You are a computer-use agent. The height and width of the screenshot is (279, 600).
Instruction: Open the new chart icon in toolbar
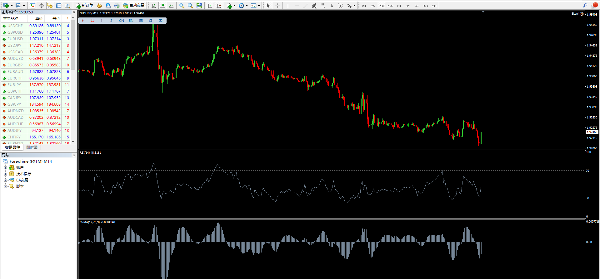pyautogui.click(x=6, y=6)
